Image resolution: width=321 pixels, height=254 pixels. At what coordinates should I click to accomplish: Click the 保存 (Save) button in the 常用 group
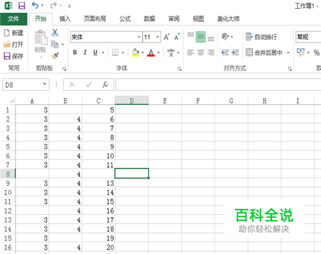(13, 56)
